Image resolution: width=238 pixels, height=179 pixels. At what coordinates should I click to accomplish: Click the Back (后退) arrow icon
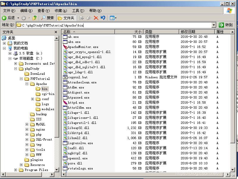point(4,18)
